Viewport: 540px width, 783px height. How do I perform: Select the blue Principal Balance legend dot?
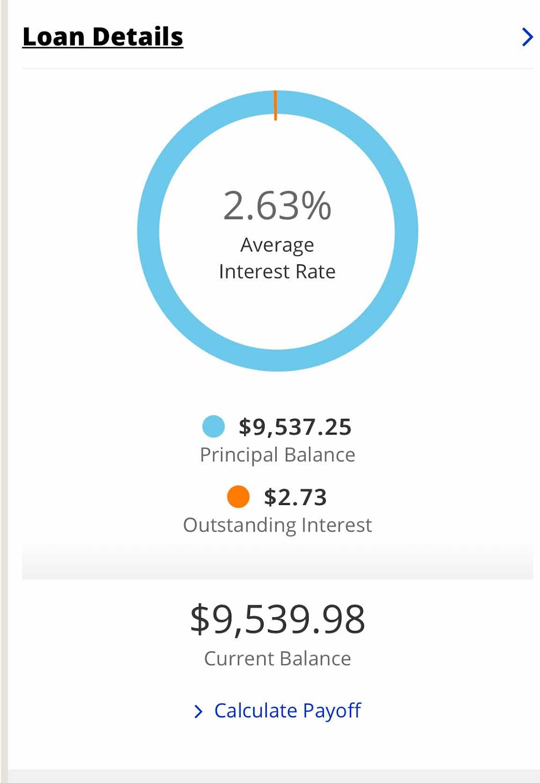point(213,426)
